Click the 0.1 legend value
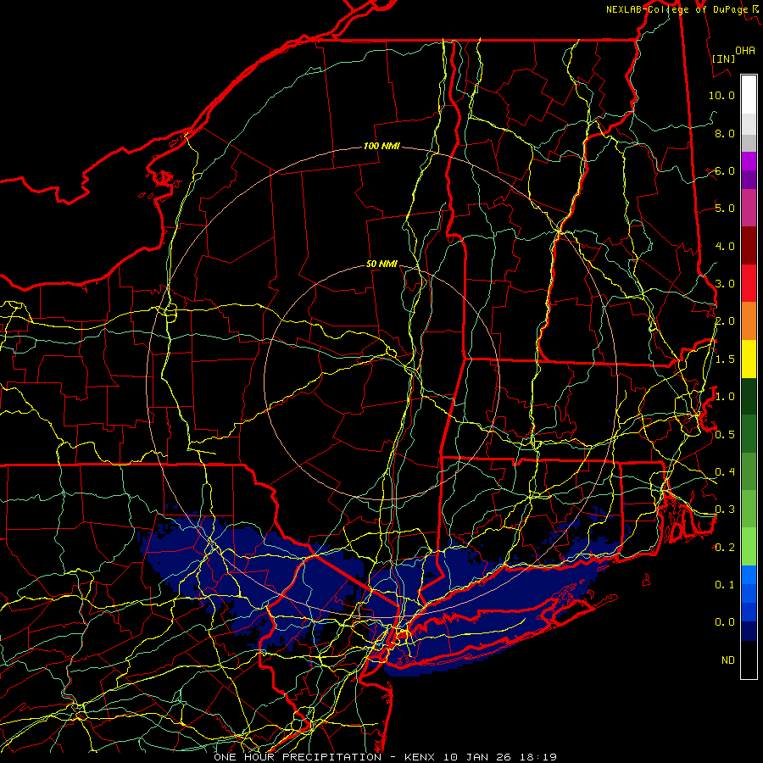Image resolution: width=763 pixels, height=763 pixels. [x=724, y=585]
